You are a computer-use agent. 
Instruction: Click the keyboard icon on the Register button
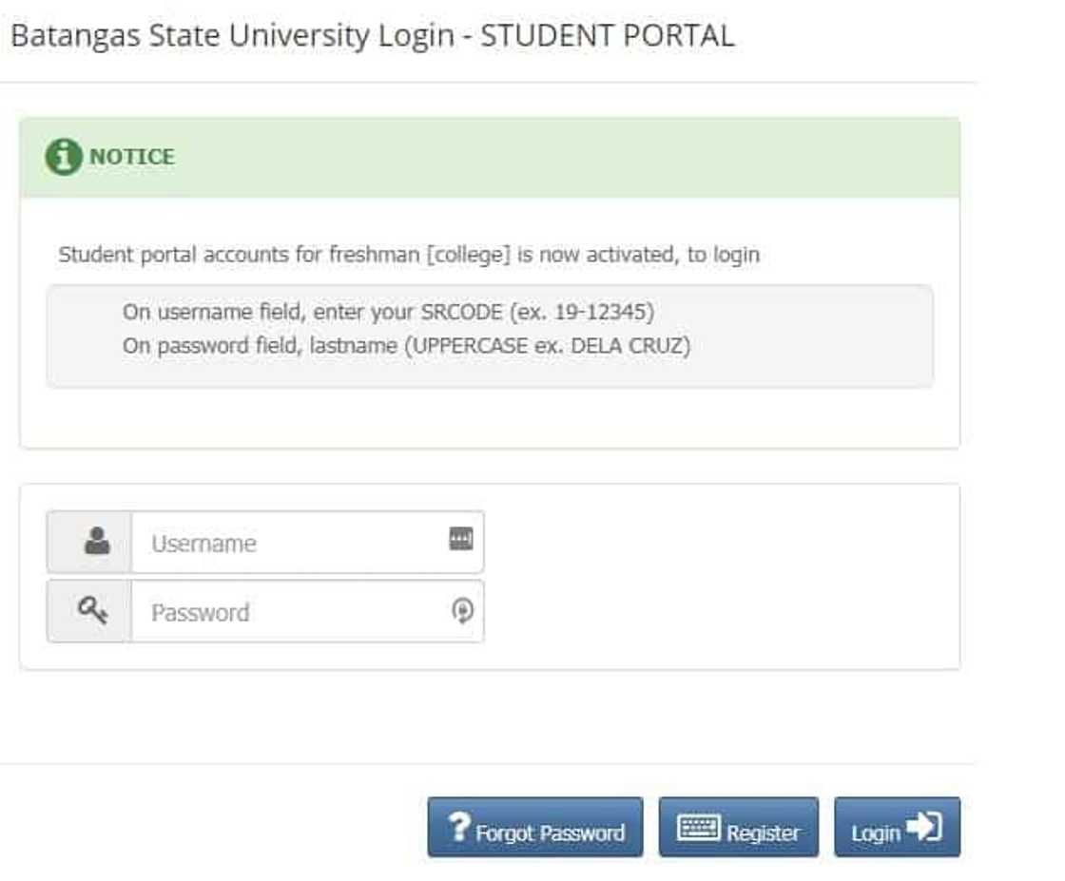click(698, 829)
